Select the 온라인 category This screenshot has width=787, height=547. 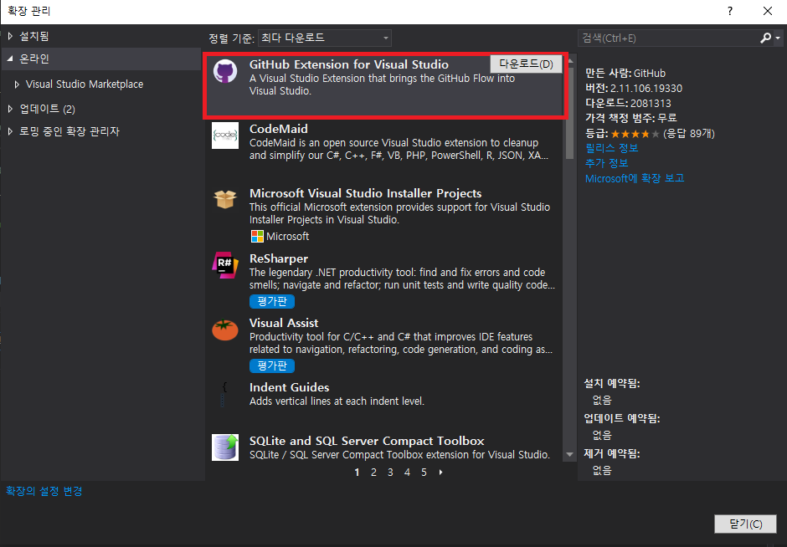34,59
